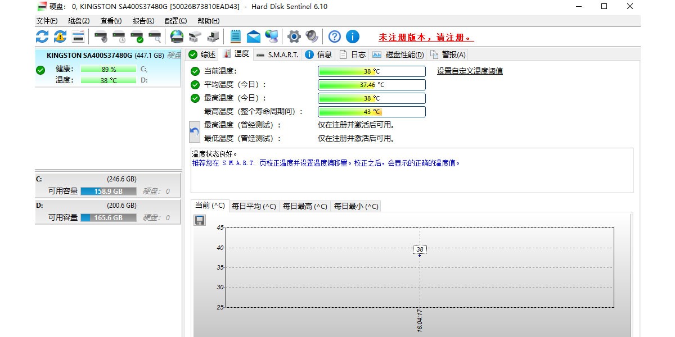Select the 每日最高 (°C) graph tab
The width and height of the screenshot is (675, 337).
(305, 206)
